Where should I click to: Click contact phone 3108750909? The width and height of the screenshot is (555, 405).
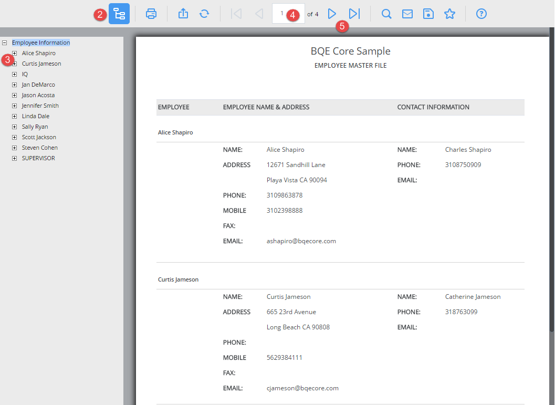tap(463, 164)
